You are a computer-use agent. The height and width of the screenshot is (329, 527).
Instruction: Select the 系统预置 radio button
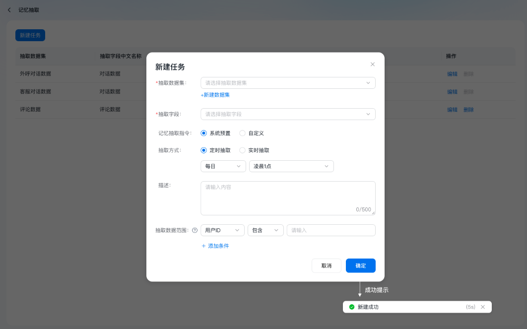click(x=203, y=133)
